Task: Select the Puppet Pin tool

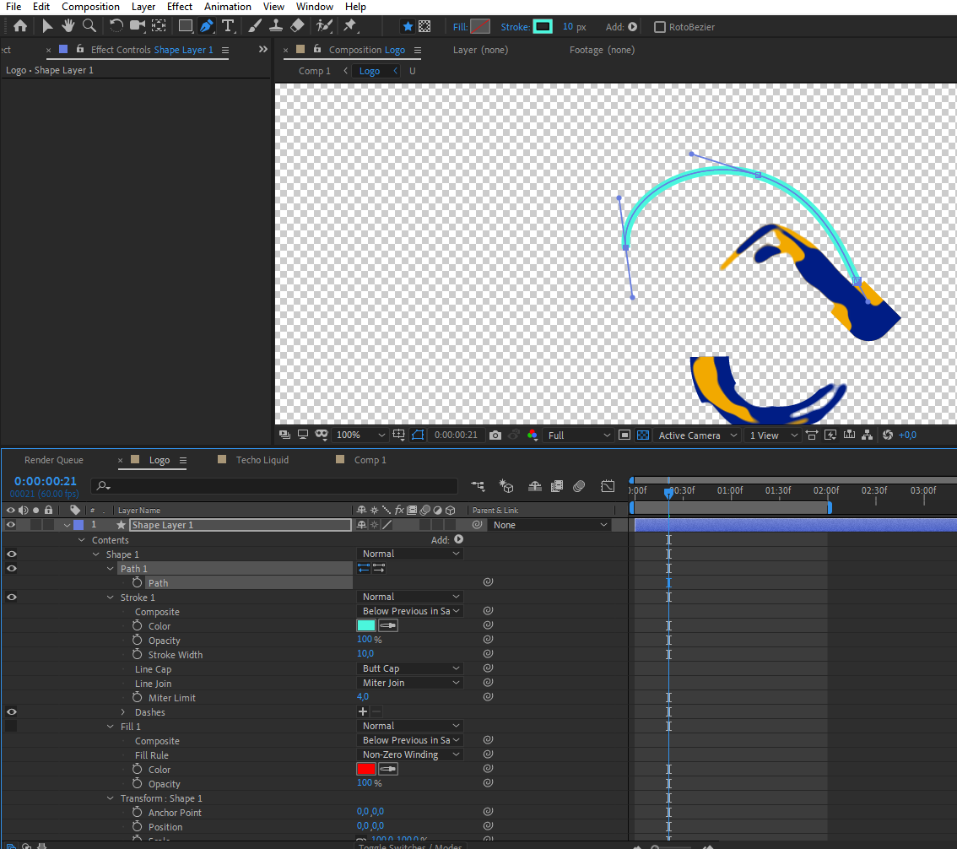Action: [349, 26]
